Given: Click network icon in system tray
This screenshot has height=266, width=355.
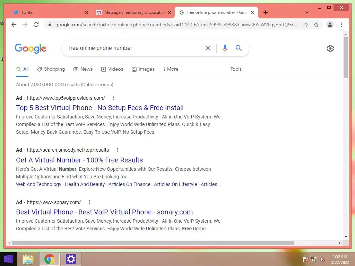Looking at the screenshot, I should coord(314,259).
